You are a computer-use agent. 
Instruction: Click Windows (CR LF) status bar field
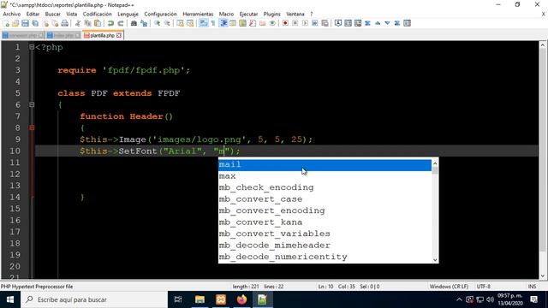pos(449,287)
